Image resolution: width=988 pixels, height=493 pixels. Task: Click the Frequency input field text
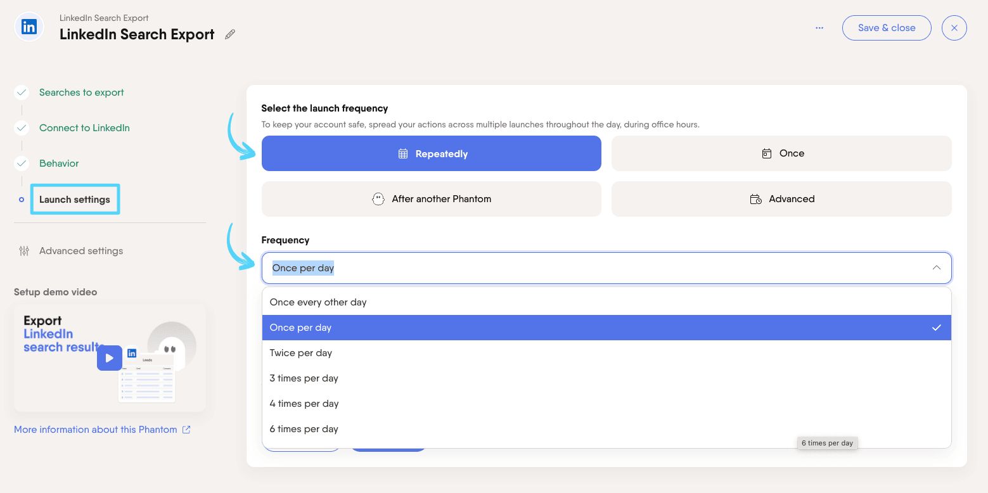coord(303,268)
